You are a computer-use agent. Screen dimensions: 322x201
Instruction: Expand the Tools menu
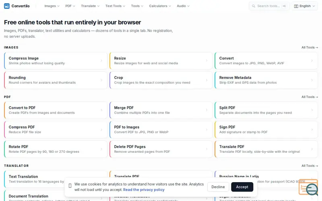[x=137, y=6]
